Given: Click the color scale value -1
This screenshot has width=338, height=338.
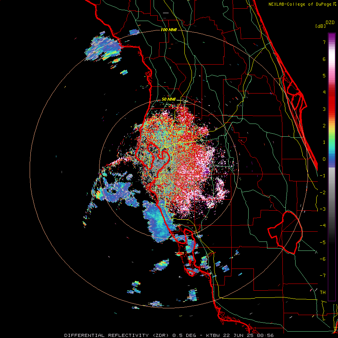Looking at the screenshot, I should click(x=323, y=176).
